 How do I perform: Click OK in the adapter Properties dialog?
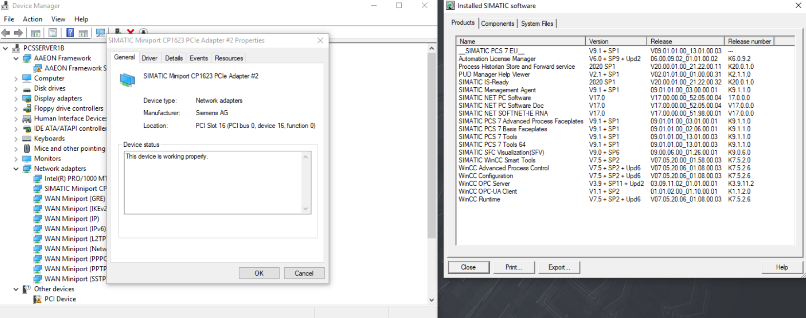259,273
